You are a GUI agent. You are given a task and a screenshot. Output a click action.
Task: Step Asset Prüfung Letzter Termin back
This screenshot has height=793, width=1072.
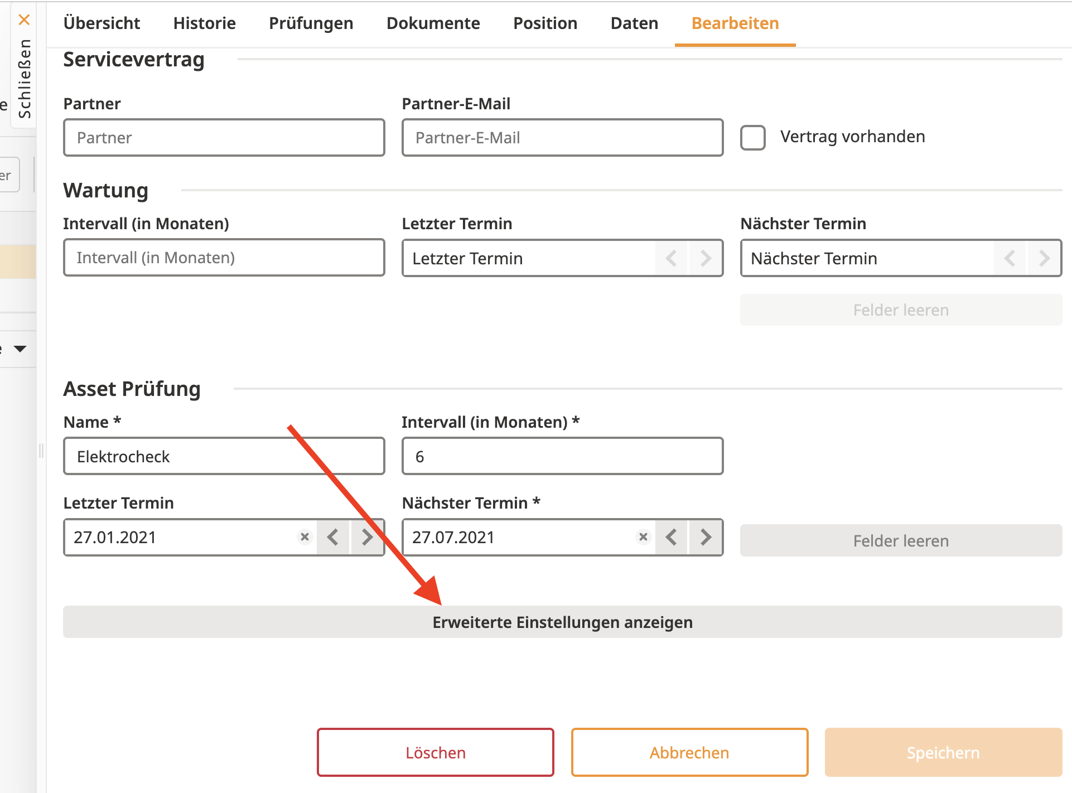[333, 537]
